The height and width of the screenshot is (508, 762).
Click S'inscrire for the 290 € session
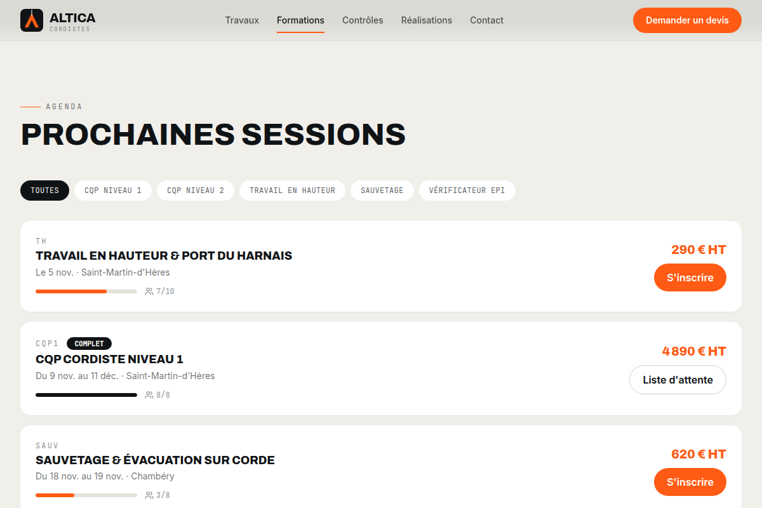coord(690,277)
